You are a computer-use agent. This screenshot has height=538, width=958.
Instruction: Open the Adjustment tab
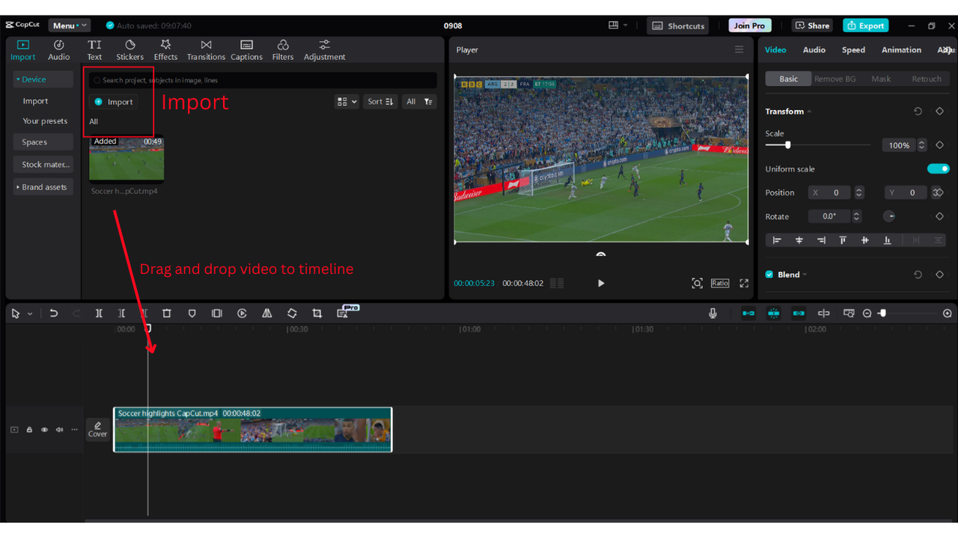324,50
